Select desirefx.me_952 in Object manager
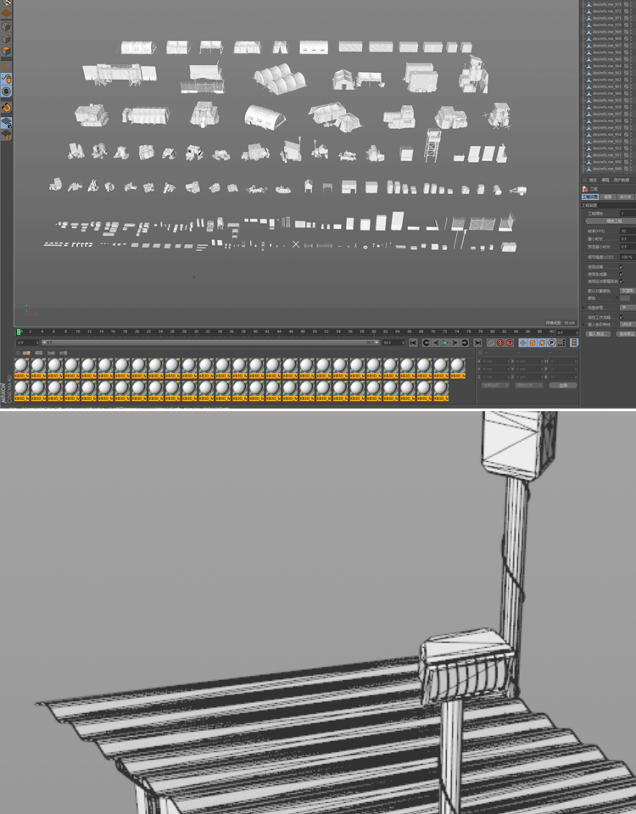This screenshot has height=814, width=636. tap(606, 148)
